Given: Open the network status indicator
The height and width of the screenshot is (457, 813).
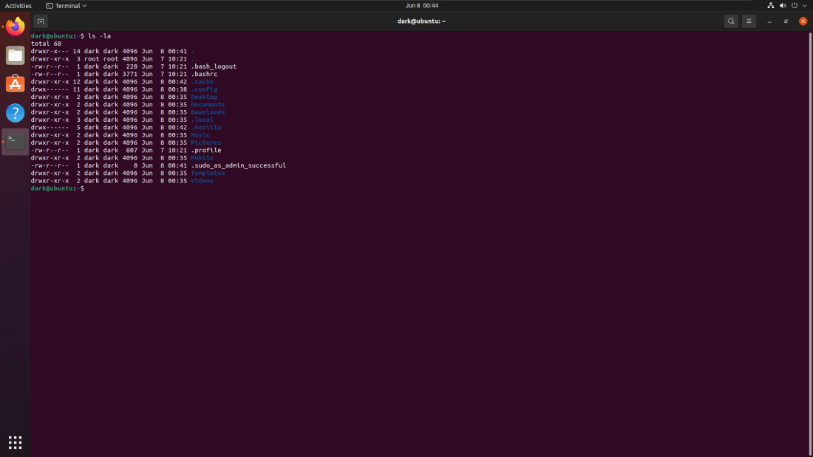Looking at the screenshot, I should (x=770, y=6).
